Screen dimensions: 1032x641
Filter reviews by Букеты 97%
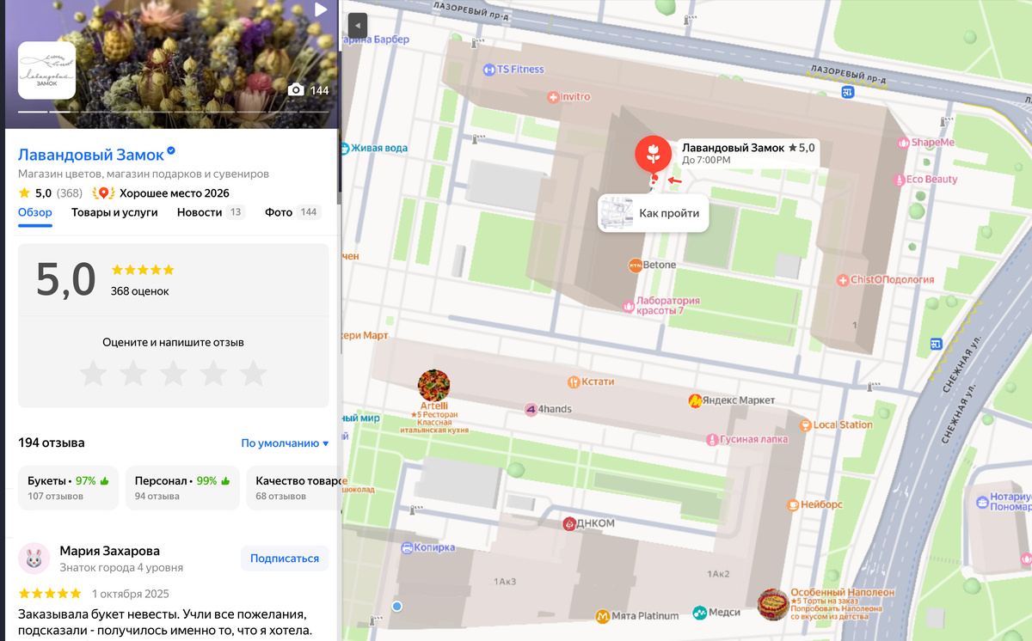[x=69, y=488]
